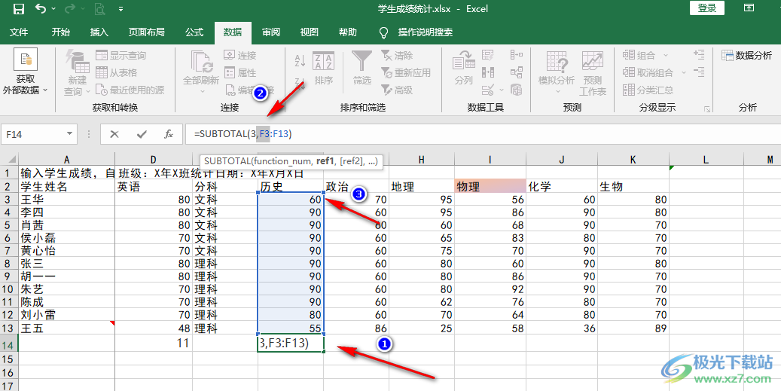Switch to the 开始 (Home) tab
Image resolution: width=781 pixels, height=391 pixels.
[x=61, y=32]
